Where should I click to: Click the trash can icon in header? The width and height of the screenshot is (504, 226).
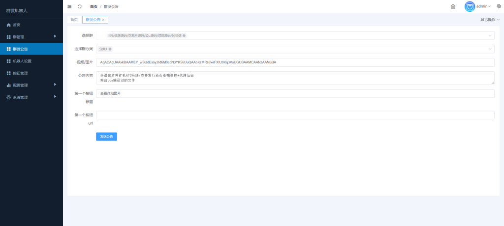(453, 6)
